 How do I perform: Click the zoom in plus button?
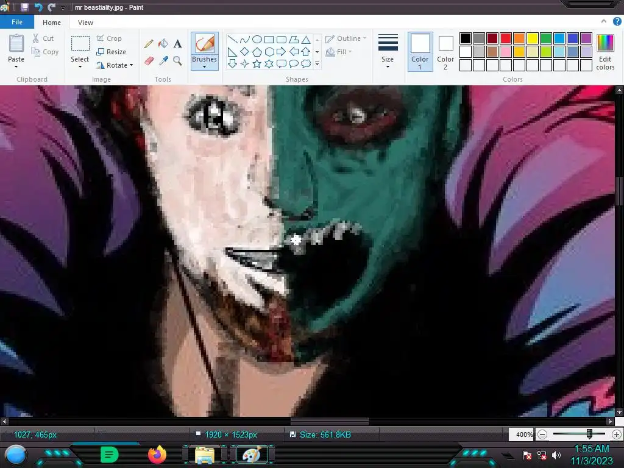pos(617,434)
